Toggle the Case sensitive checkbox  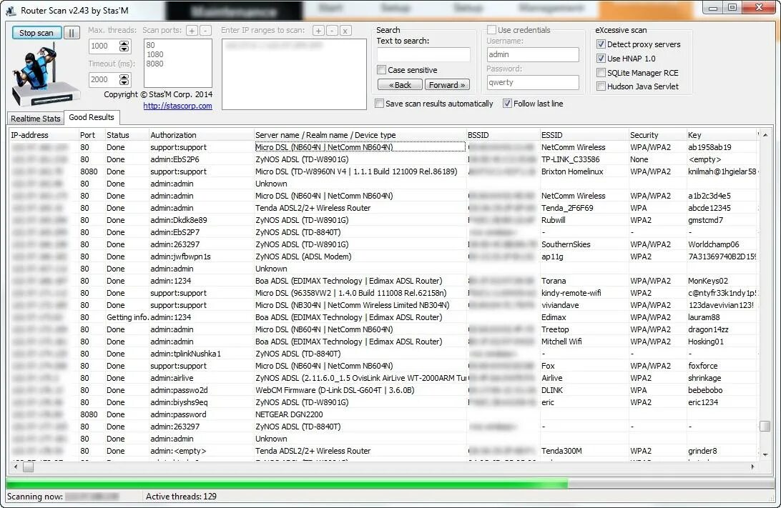pos(381,69)
